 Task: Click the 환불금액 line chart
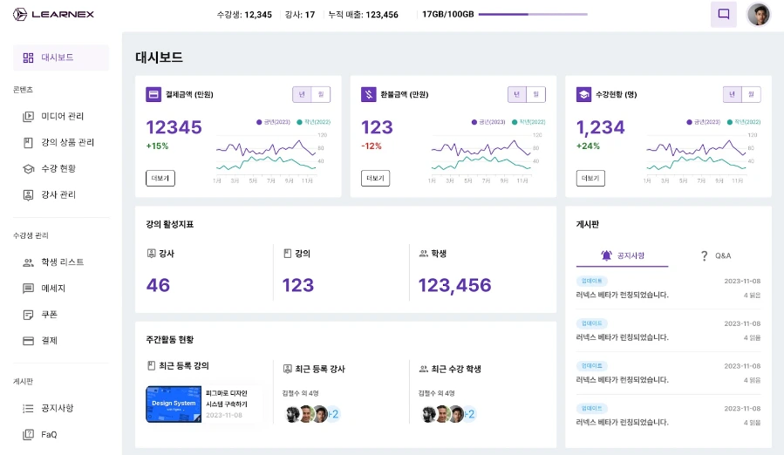coord(486,157)
